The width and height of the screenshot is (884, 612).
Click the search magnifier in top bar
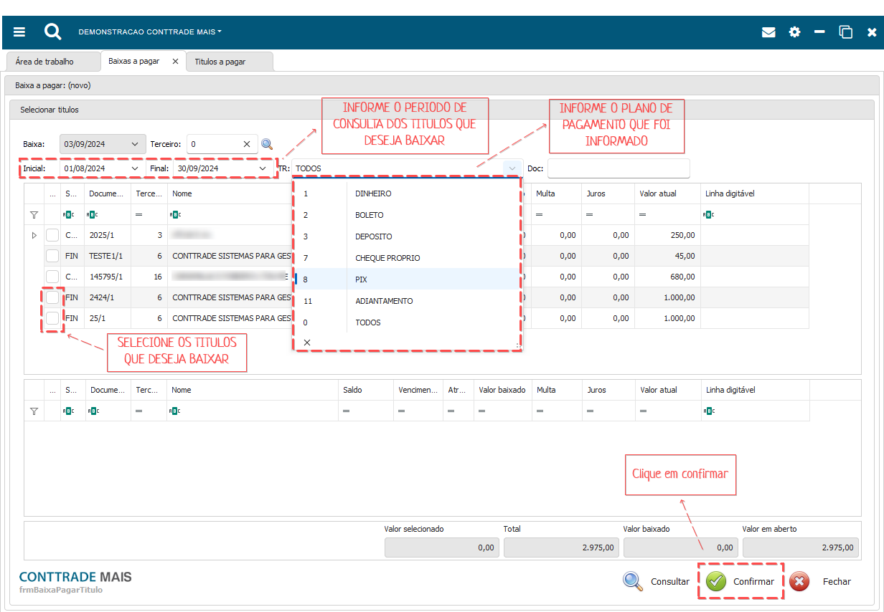(x=52, y=32)
